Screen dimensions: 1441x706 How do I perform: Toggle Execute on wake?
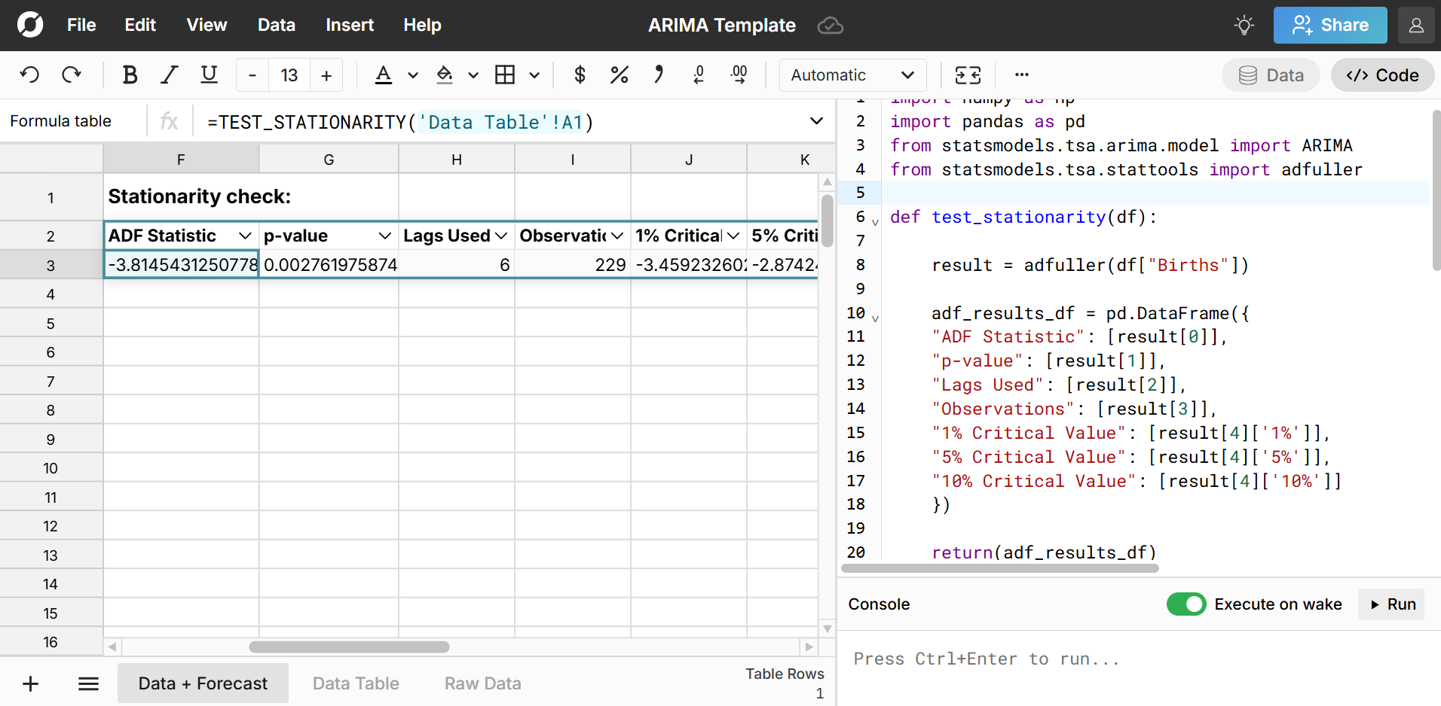(1187, 604)
